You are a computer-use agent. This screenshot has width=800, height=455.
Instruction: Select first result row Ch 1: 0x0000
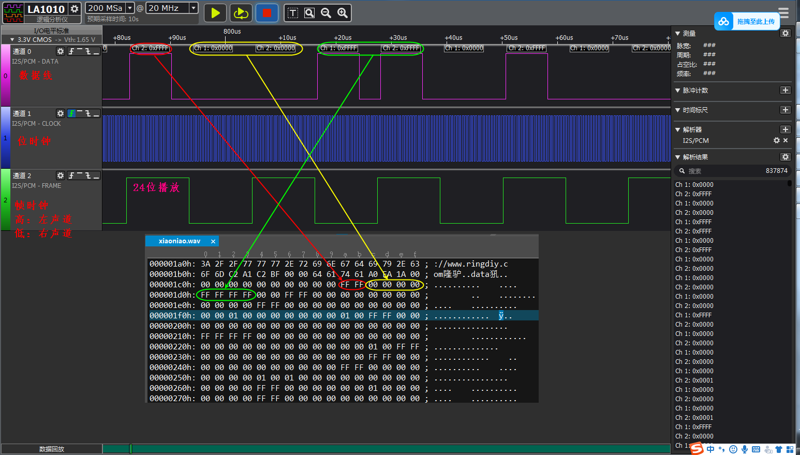694,184
